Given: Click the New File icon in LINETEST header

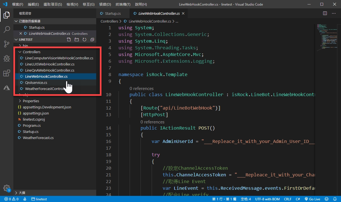Looking at the screenshot, I should pos(69,40).
